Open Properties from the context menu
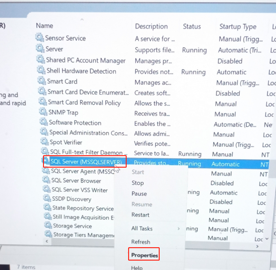Screen dimensions: 276x270 (x=145, y=255)
